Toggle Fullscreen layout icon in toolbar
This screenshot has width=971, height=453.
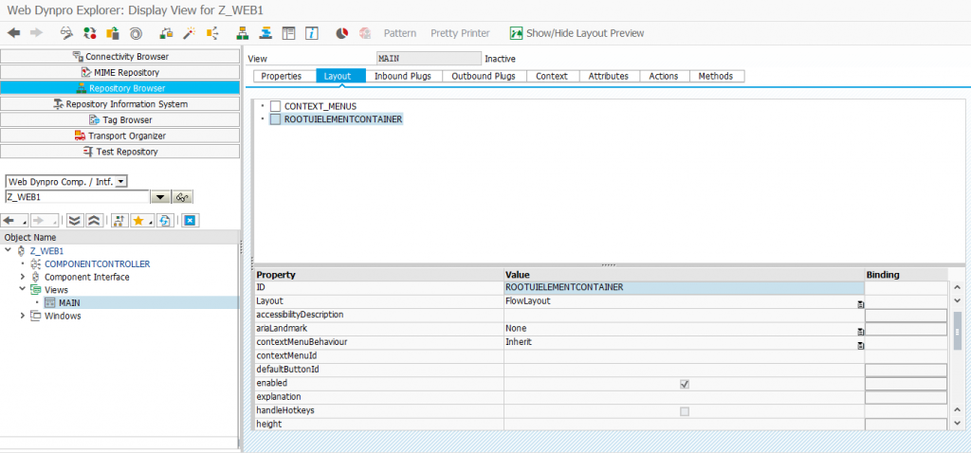point(288,33)
